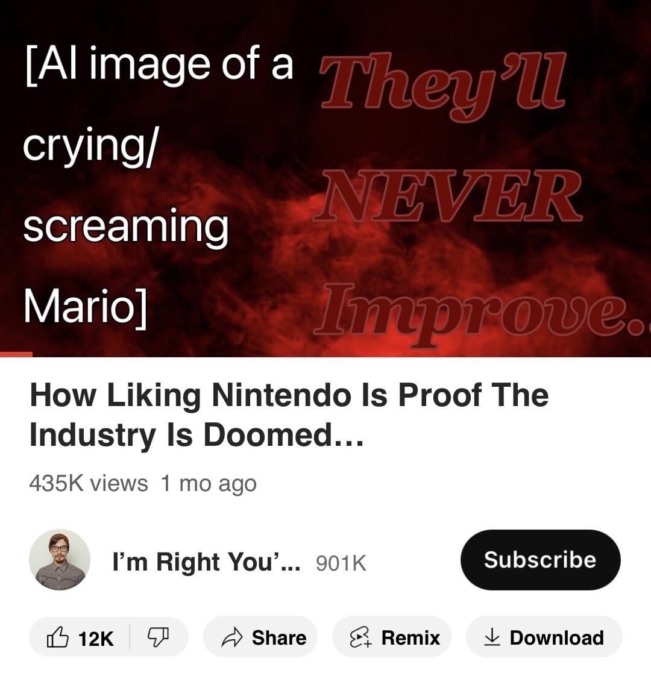Tap the video thumbnail with red smoke
651x682 pixels.
[x=325, y=178]
